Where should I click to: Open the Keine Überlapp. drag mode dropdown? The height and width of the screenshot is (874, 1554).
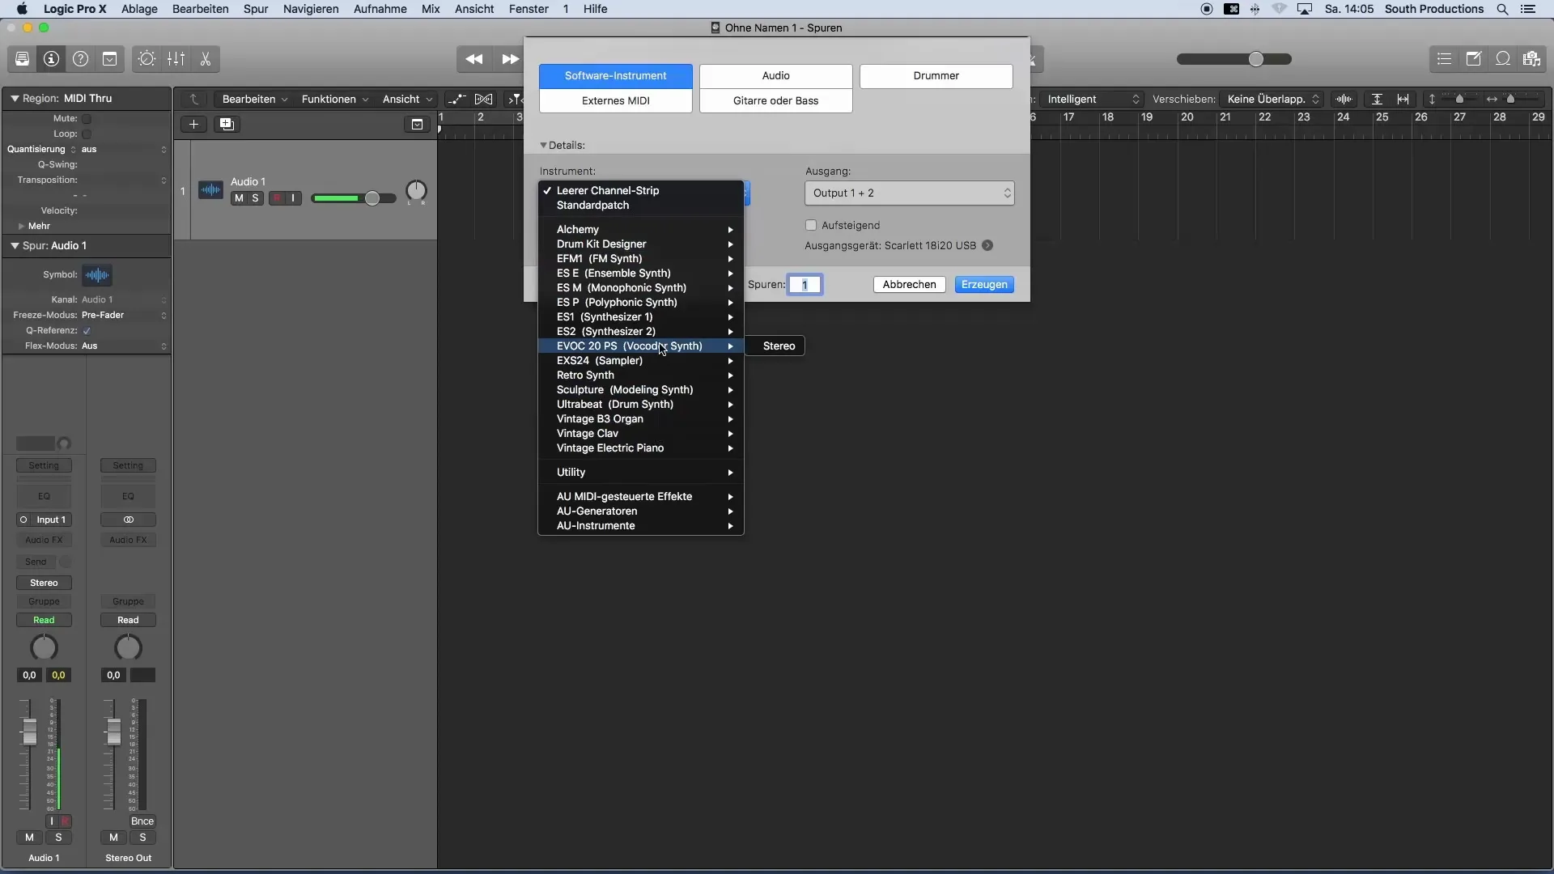click(1272, 99)
